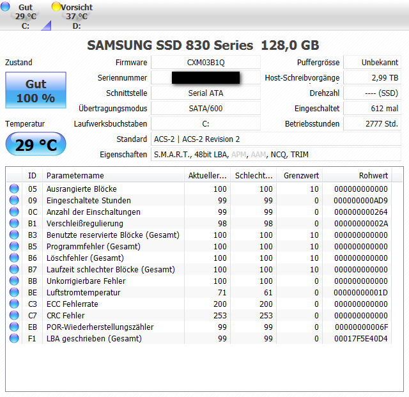Click the Host-Schreibvorgänge label
Viewport: 409px width, 397px height.
(x=302, y=78)
